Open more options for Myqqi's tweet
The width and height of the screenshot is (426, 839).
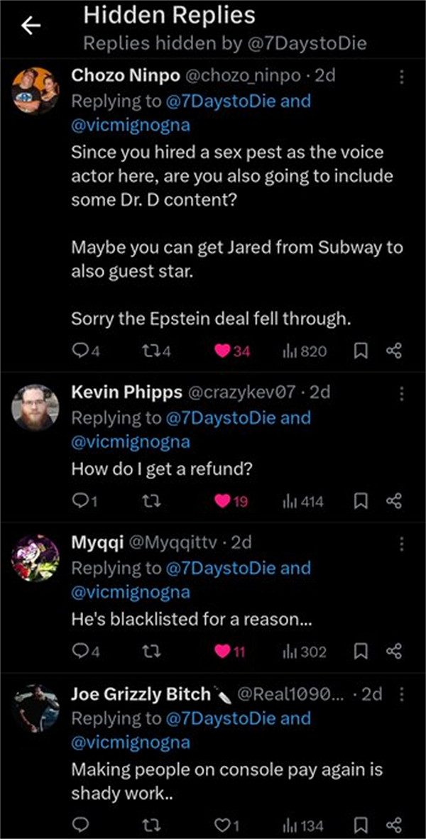pos(402,543)
